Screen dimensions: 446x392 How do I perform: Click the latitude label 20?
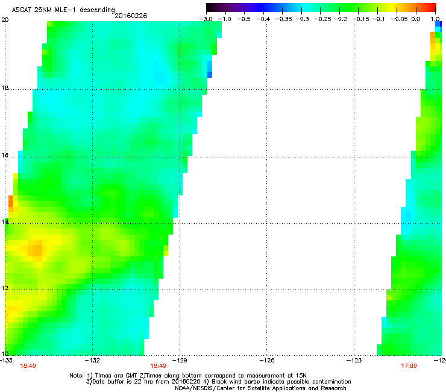[x=5, y=20]
